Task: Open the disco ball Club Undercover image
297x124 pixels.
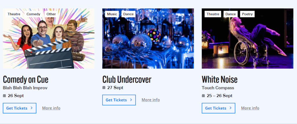Action: tap(148, 38)
